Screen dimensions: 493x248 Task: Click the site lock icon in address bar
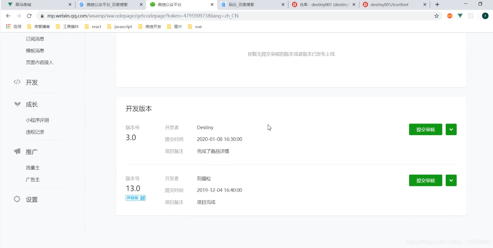point(42,16)
